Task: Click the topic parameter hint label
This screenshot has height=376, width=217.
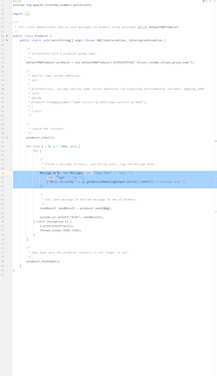Action: (x=88, y=173)
